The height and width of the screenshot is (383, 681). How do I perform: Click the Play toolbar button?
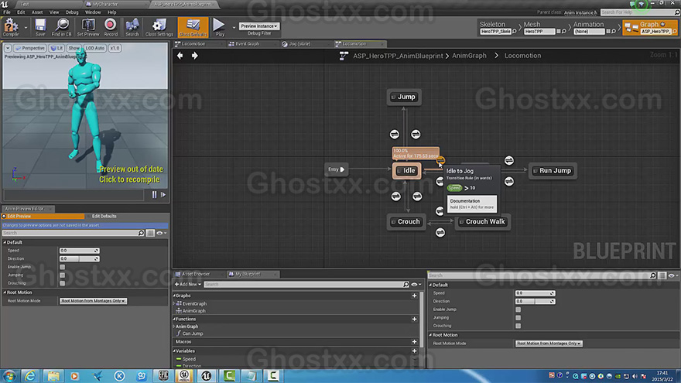coord(219,27)
